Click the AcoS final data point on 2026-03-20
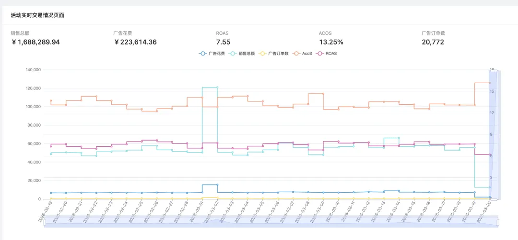 [490, 83]
